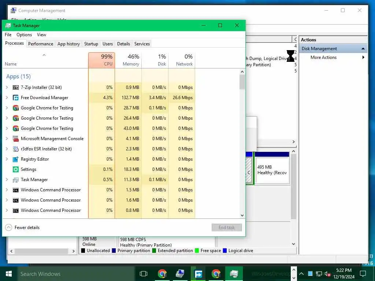Click the Logical drive blue legend swatch
Viewport: 375px width, 281px height.
pyautogui.click(x=225, y=251)
